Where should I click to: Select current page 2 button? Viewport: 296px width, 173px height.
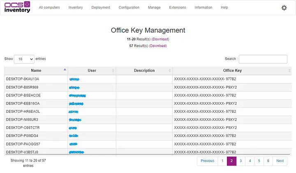point(231,161)
